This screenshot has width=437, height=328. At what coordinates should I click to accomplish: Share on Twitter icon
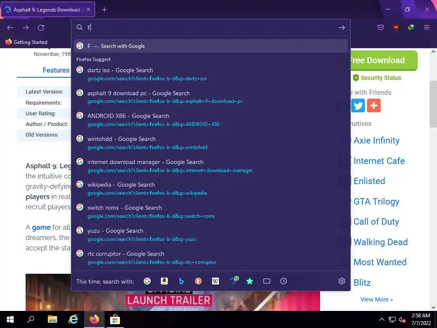coord(358,105)
